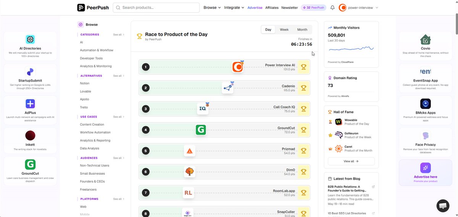Focus the Search products field

click(156, 8)
